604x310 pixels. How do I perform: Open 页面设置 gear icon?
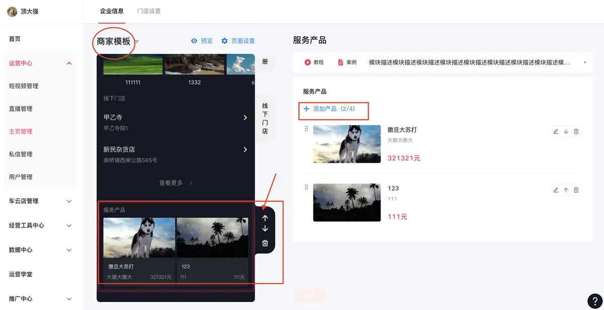coord(224,41)
